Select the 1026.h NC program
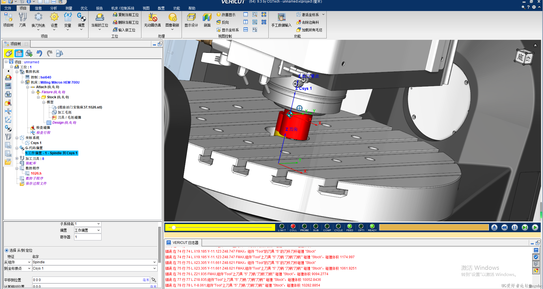543x289 pixels. tap(36, 173)
